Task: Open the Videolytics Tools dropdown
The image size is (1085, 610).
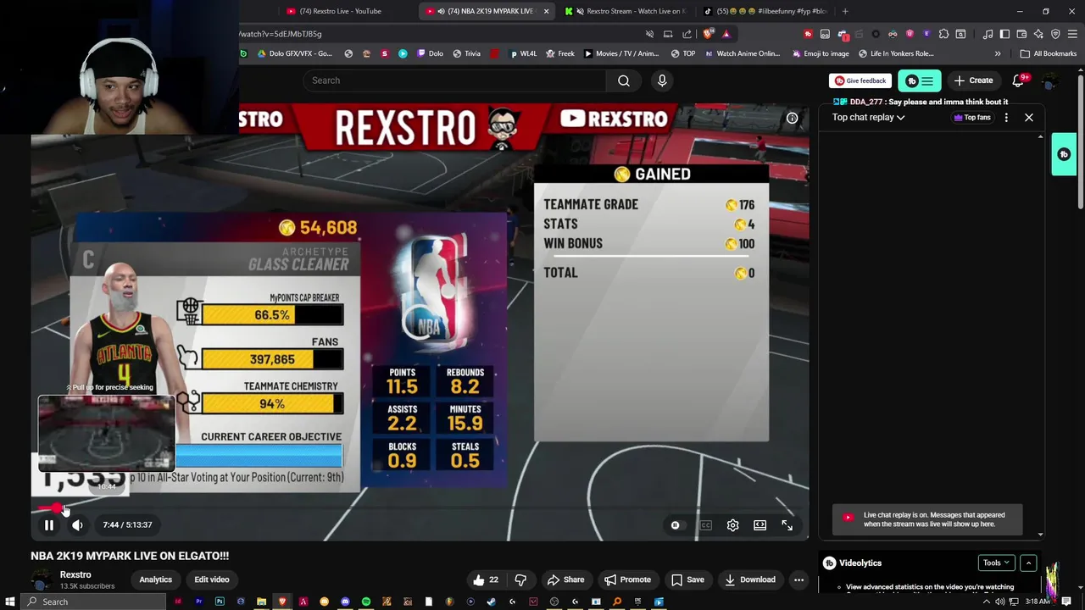Action: pyautogui.click(x=996, y=563)
